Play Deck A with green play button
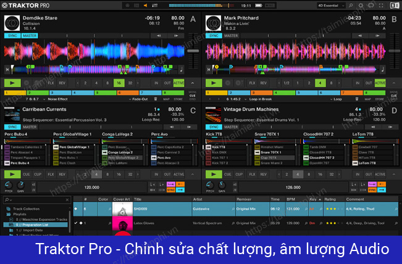This screenshot has height=264, width=402. click(x=12, y=83)
